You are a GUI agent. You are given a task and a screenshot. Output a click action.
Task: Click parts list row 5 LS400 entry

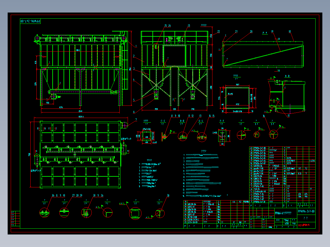point(282,191)
